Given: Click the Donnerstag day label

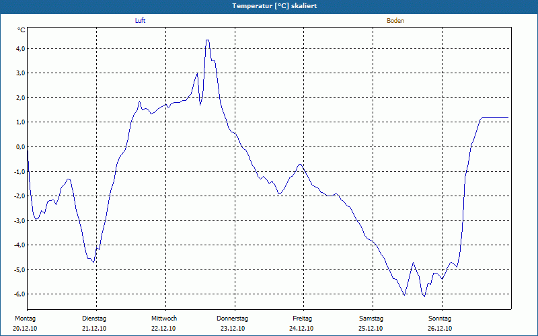Looking at the screenshot, I should pyautogui.click(x=232, y=319).
